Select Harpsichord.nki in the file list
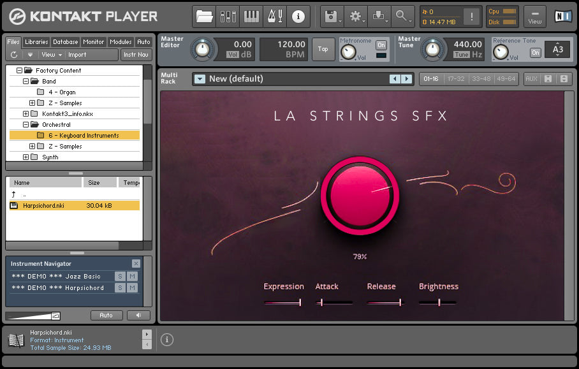Image resolution: width=579 pixels, height=369 pixels. coord(43,206)
